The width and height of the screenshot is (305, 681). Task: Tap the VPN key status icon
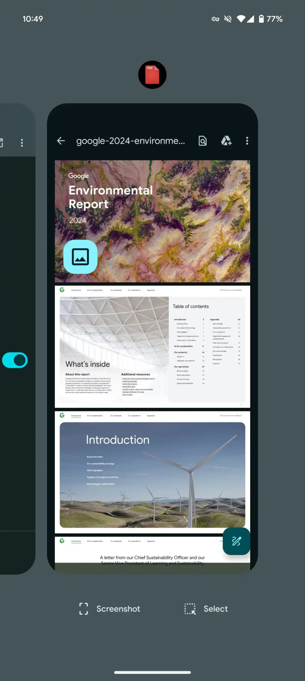tap(215, 19)
